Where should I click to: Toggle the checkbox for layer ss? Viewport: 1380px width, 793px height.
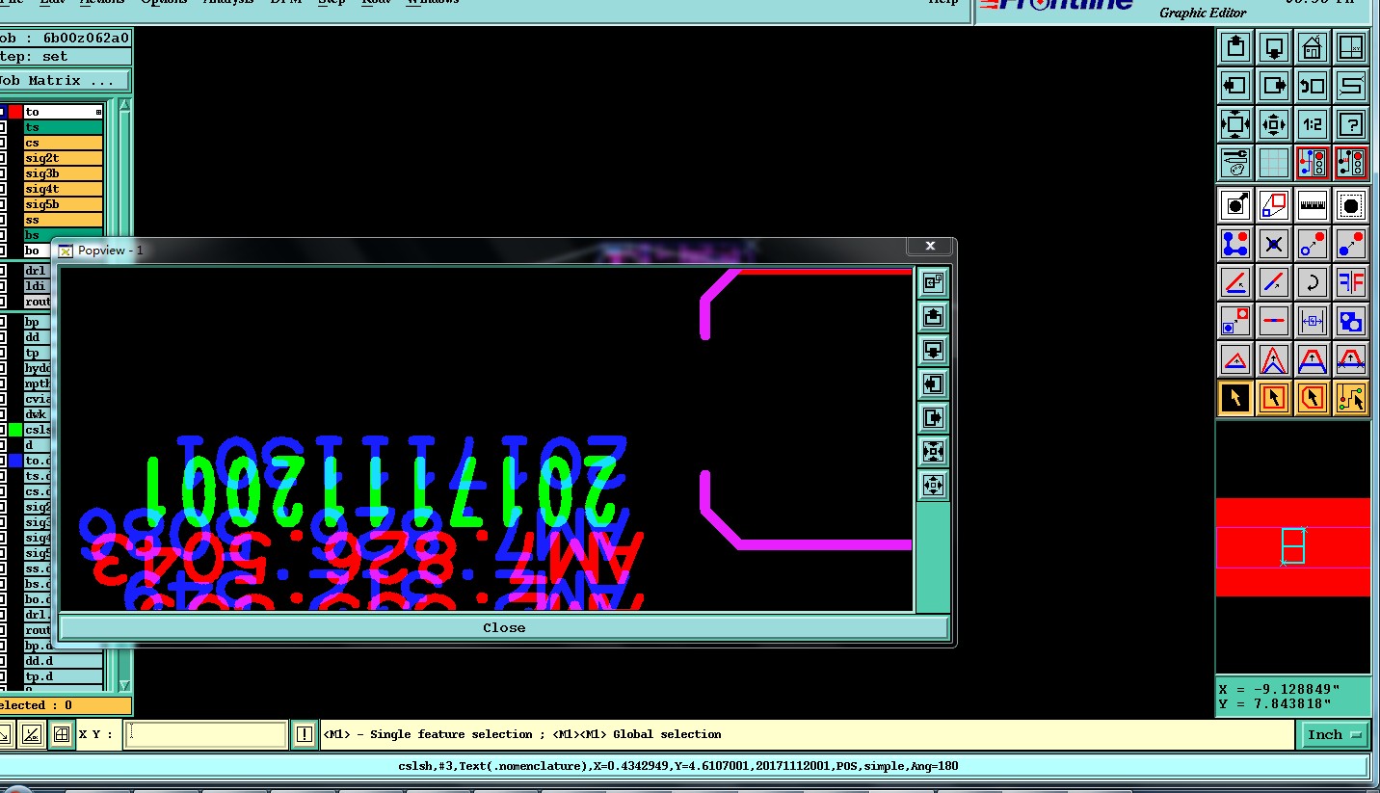2,220
